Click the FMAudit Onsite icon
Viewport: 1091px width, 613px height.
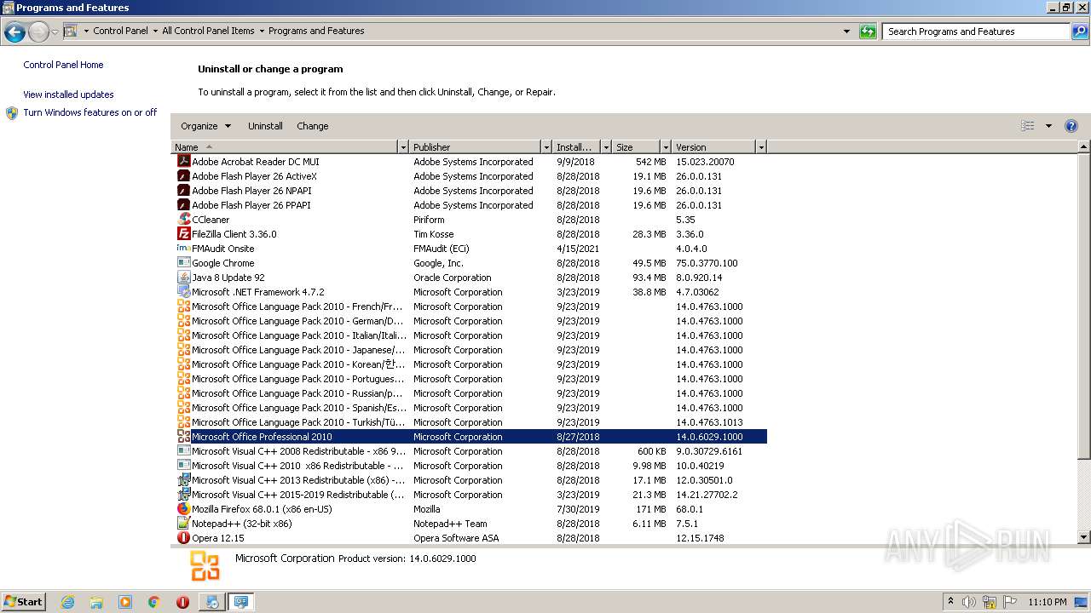183,248
